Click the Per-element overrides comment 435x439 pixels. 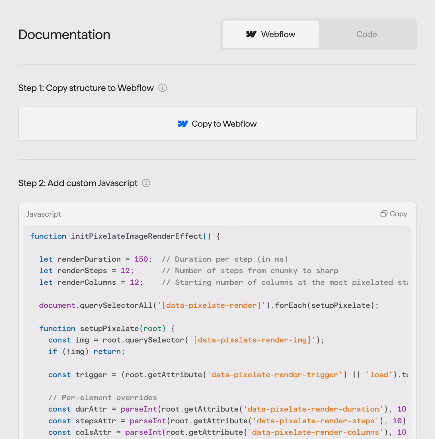click(102, 397)
